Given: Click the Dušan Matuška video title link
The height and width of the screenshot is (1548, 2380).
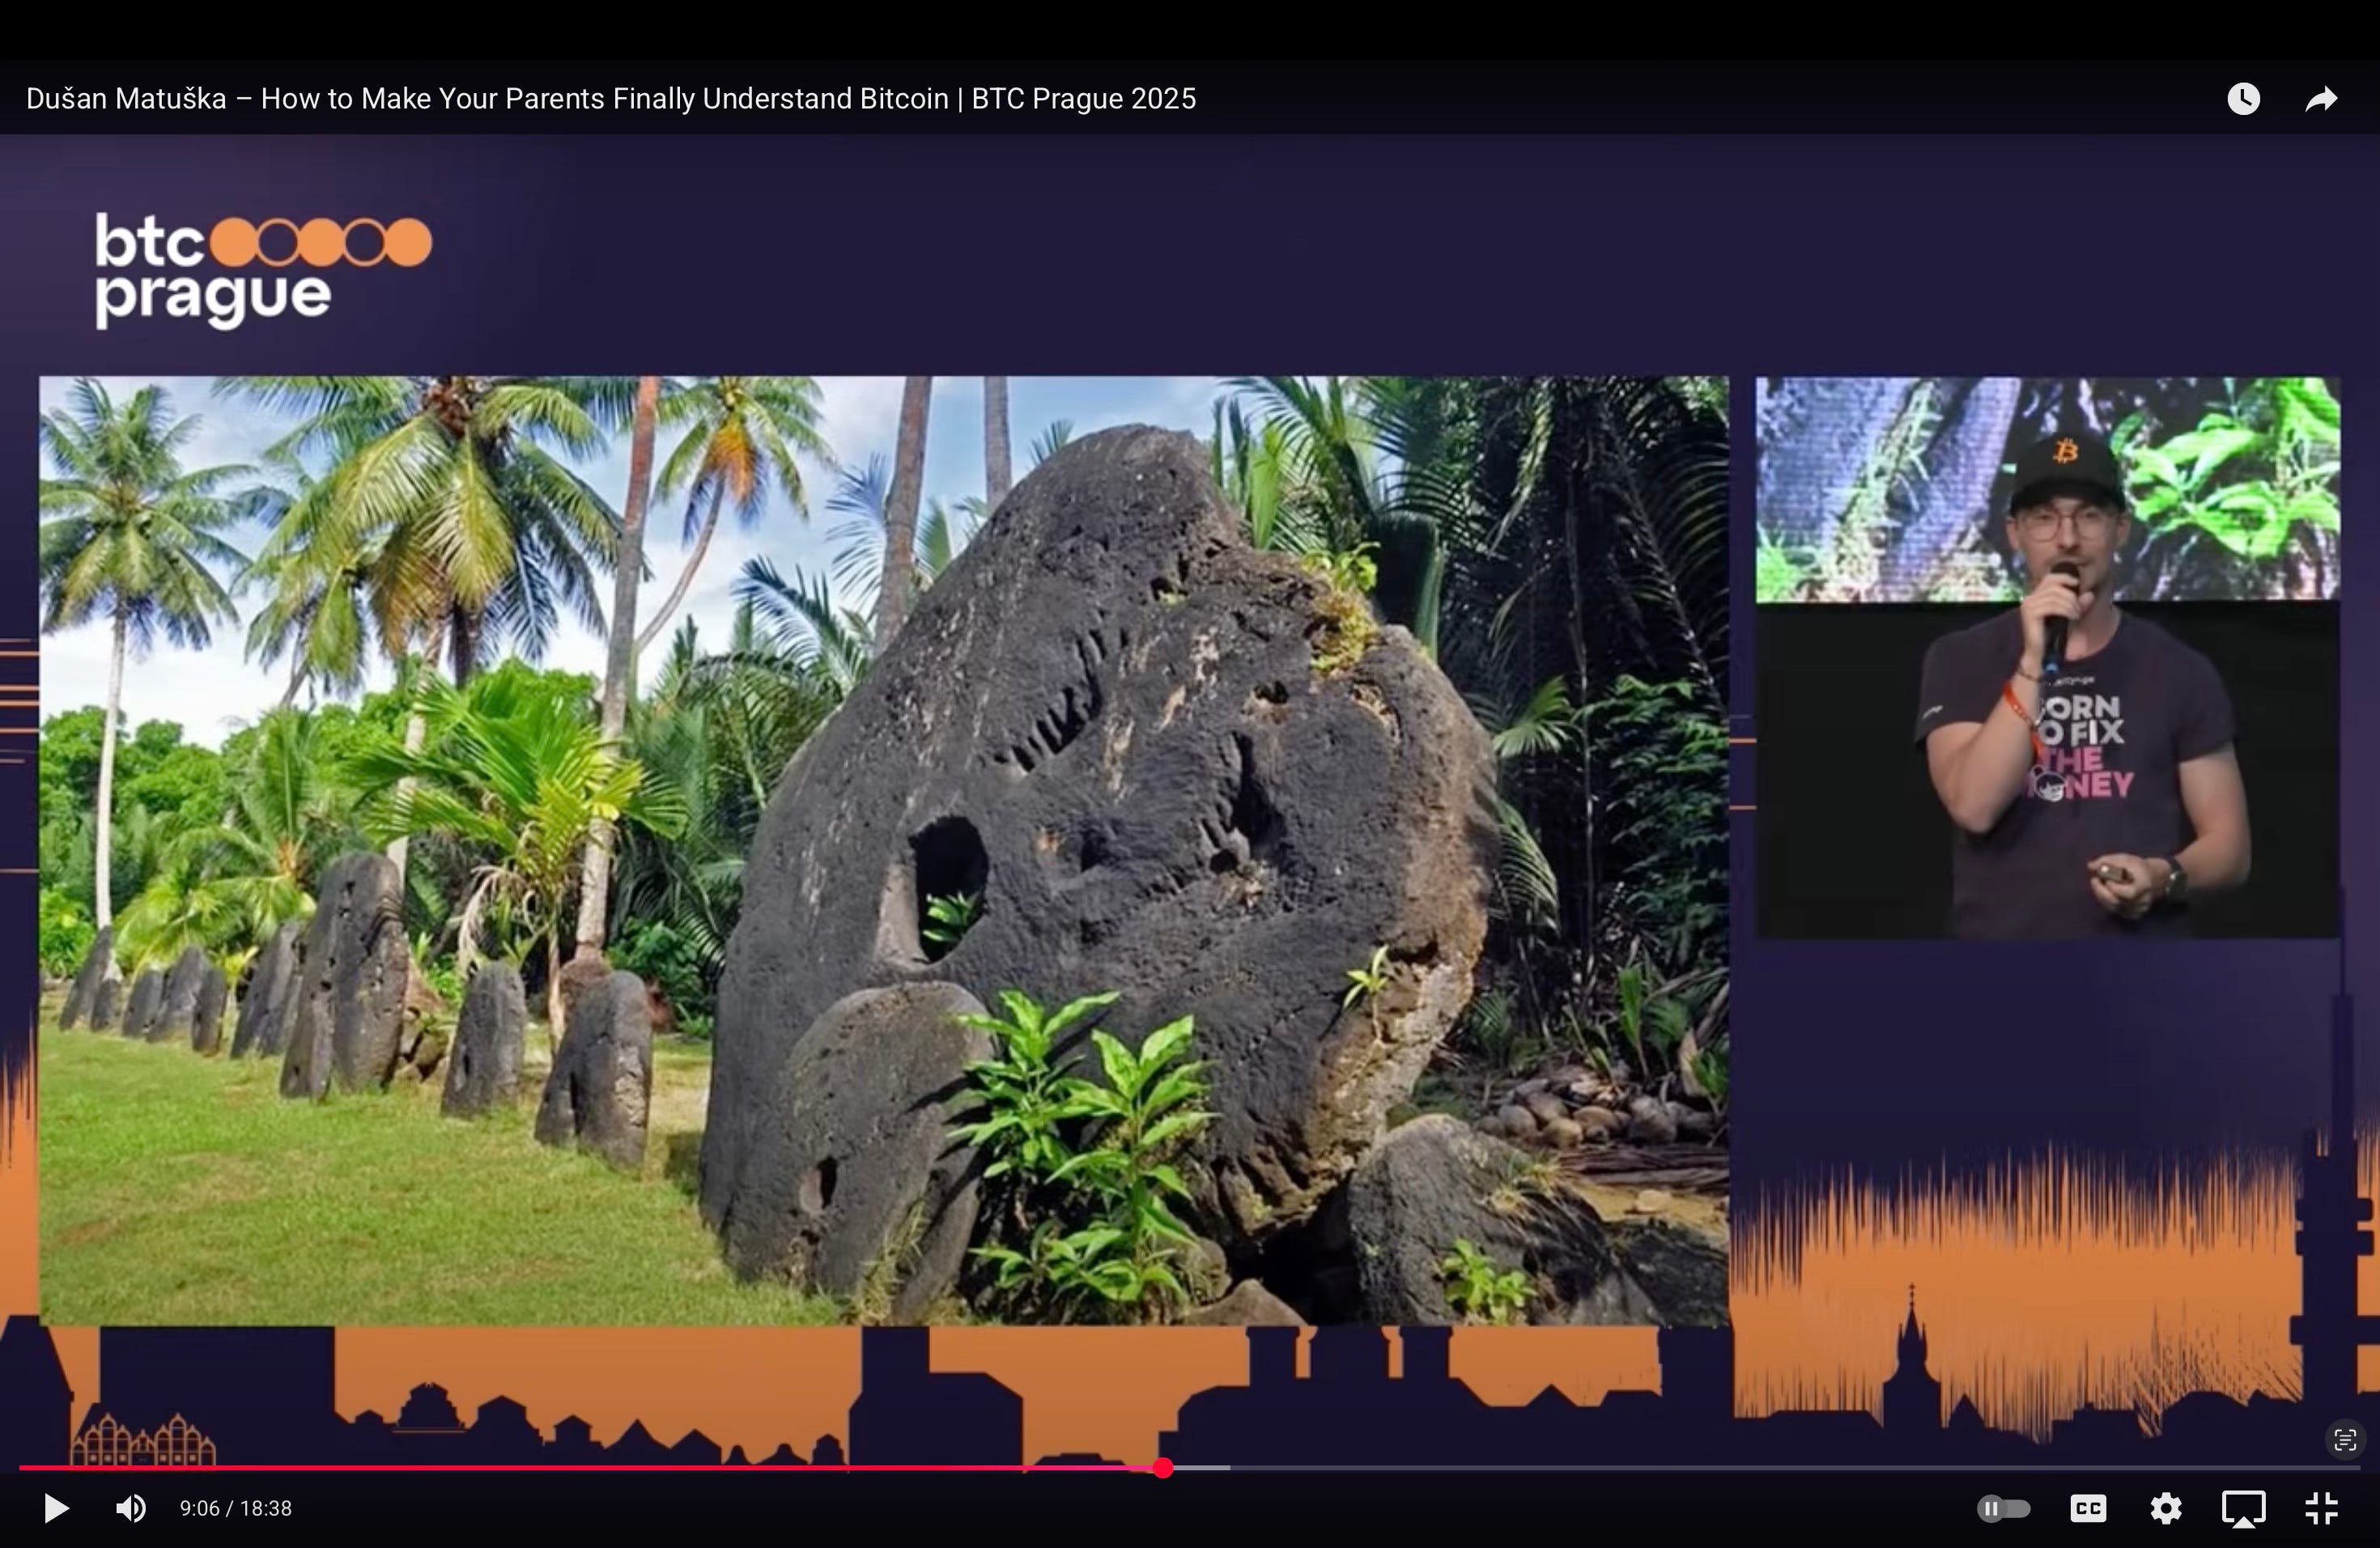Looking at the screenshot, I should [x=610, y=98].
